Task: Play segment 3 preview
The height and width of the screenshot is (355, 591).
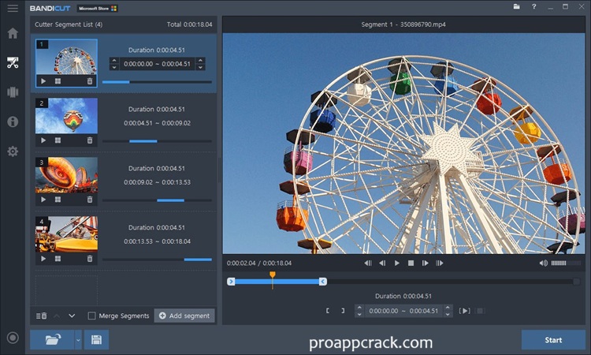Action: pyautogui.click(x=43, y=200)
